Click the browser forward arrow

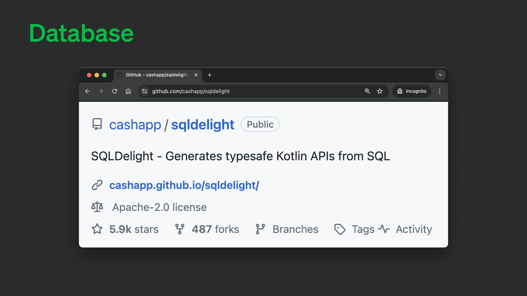[x=101, y=91]
